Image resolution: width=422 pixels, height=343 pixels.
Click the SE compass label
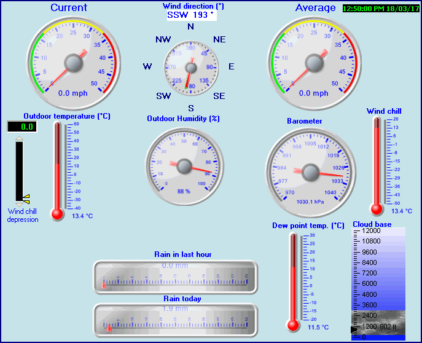tap(219, 96)
